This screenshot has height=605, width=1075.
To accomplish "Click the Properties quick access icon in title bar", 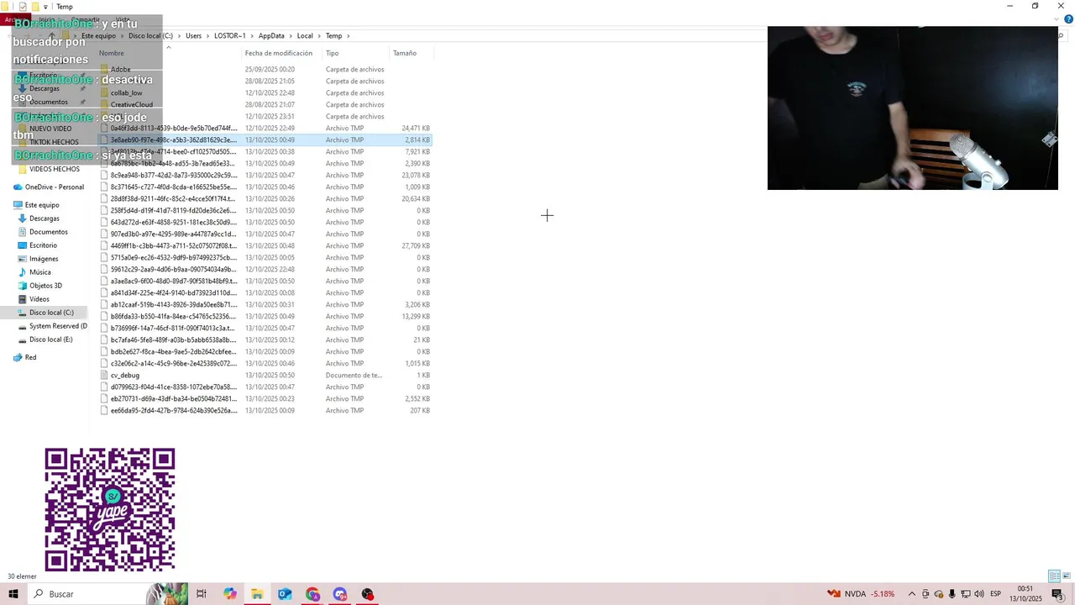I will coord(23,7).
